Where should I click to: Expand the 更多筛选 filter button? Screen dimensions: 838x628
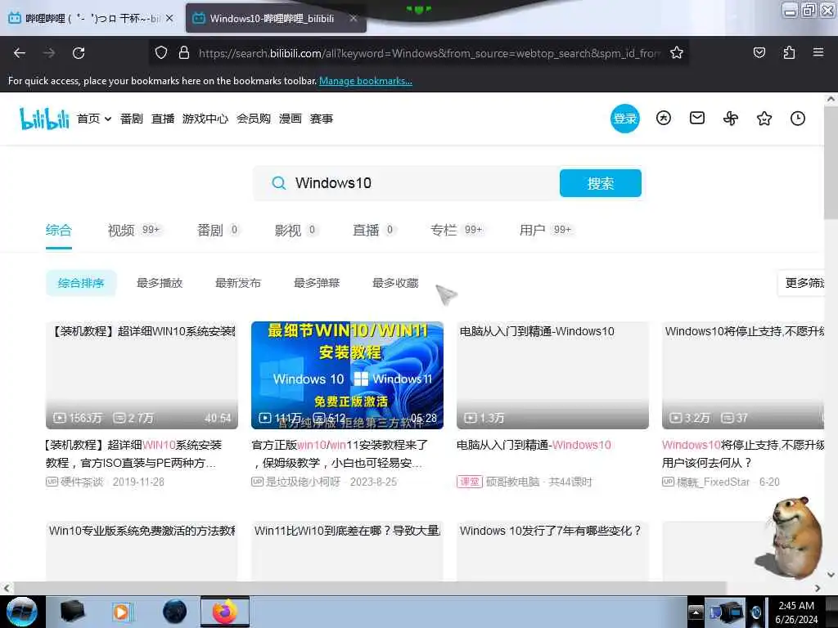pos(801,283)
